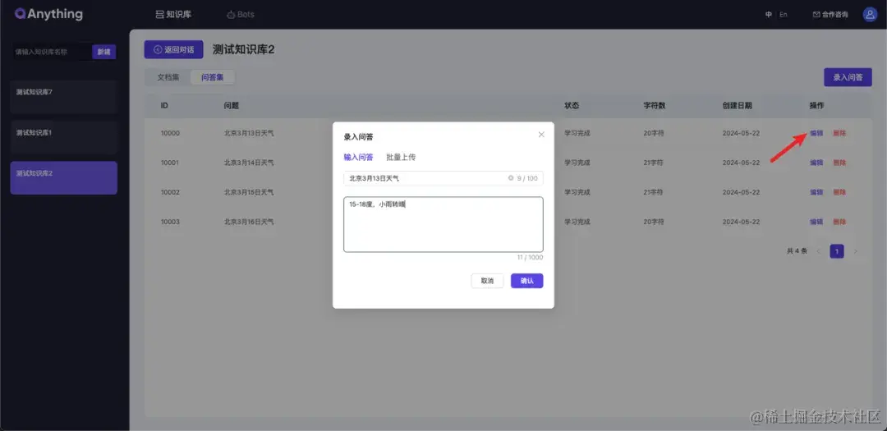
Task: Click the 字符数 column header
Action: click(x=655, y=106)
